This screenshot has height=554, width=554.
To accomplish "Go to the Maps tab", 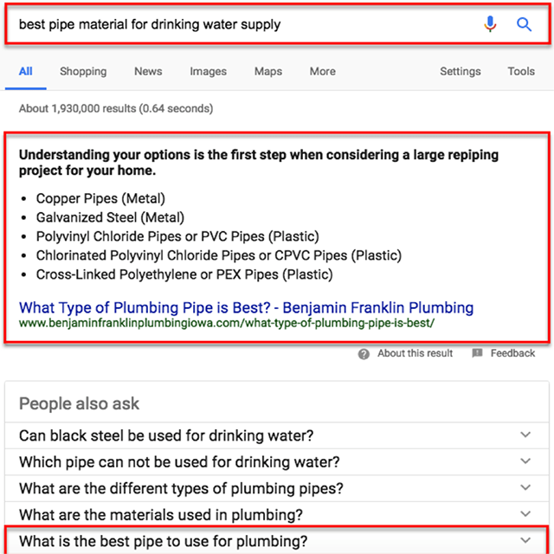I will pos(268,71).
